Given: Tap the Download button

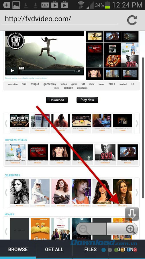Looking at the screenshot, I should (57, 100).
